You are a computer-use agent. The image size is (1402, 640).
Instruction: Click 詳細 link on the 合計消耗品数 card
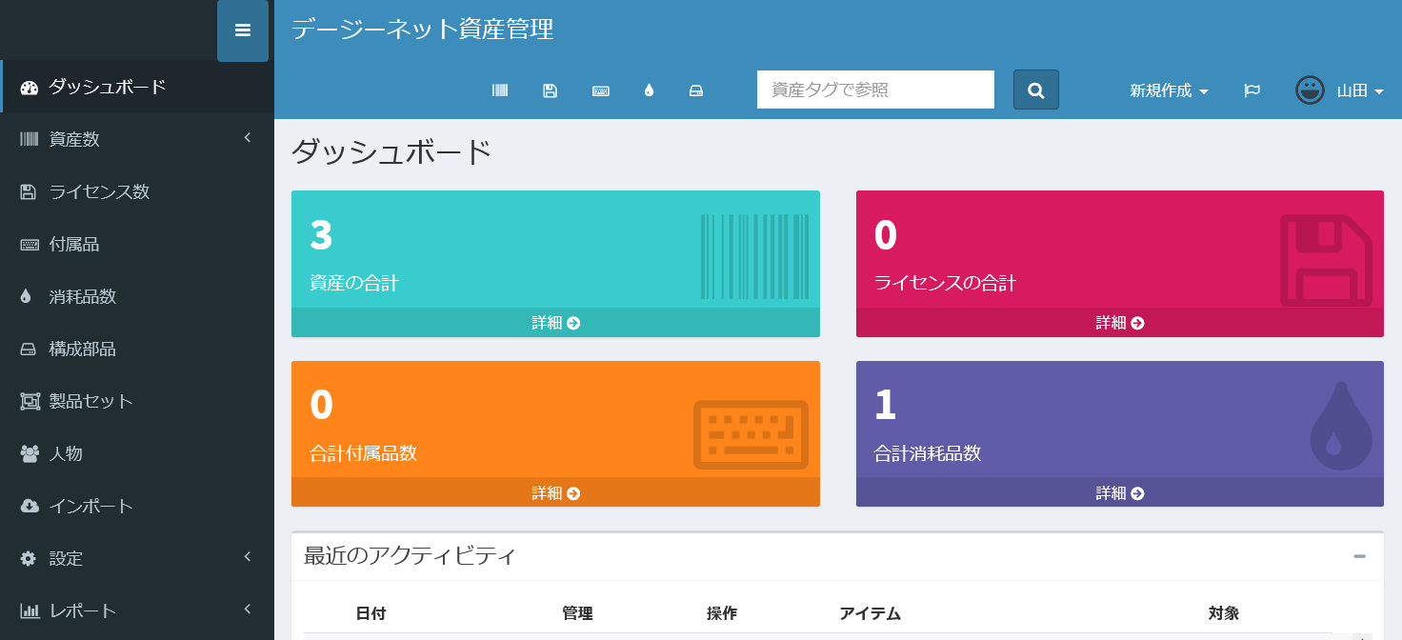point(1119,493)
